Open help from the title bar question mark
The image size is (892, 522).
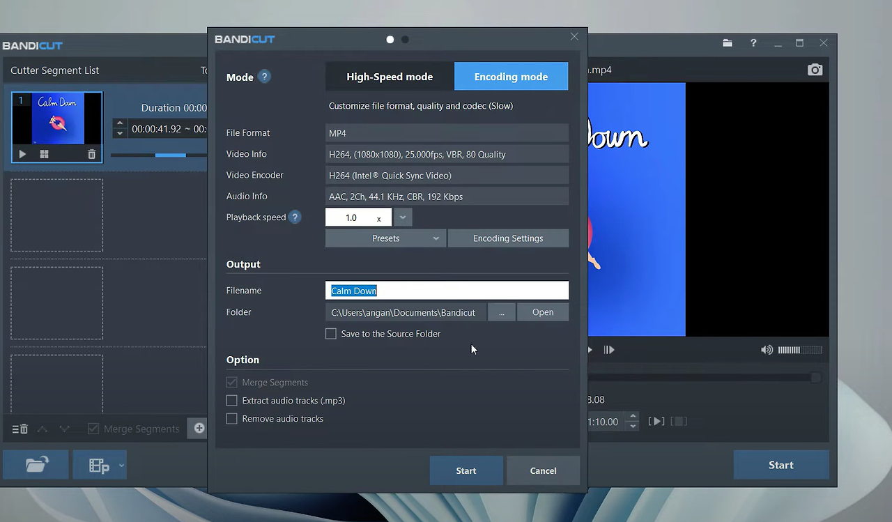753,43
